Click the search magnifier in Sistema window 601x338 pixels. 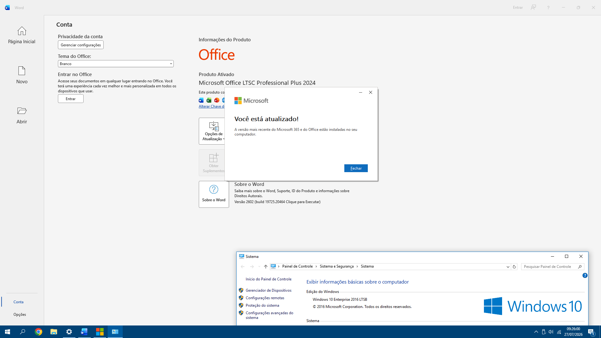pos(580,267)
